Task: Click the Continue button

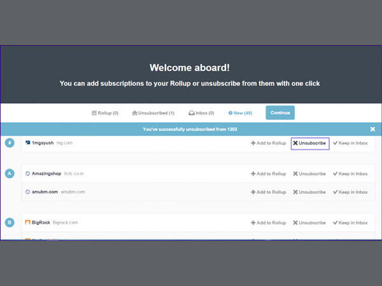Action: tap(280, 113)
